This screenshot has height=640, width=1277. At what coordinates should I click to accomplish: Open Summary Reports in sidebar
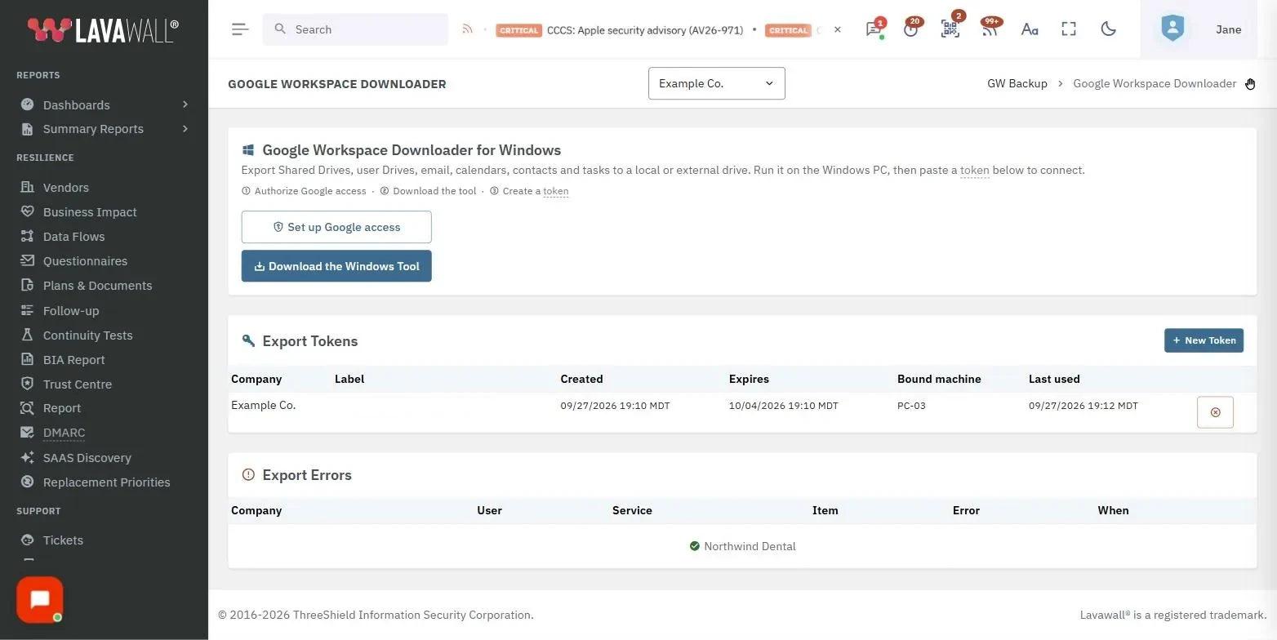coord(93,129)
